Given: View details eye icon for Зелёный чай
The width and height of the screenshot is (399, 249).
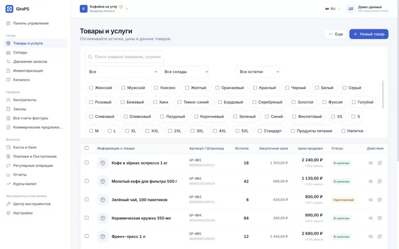Looking at the screenshot, I should point(371,200).
